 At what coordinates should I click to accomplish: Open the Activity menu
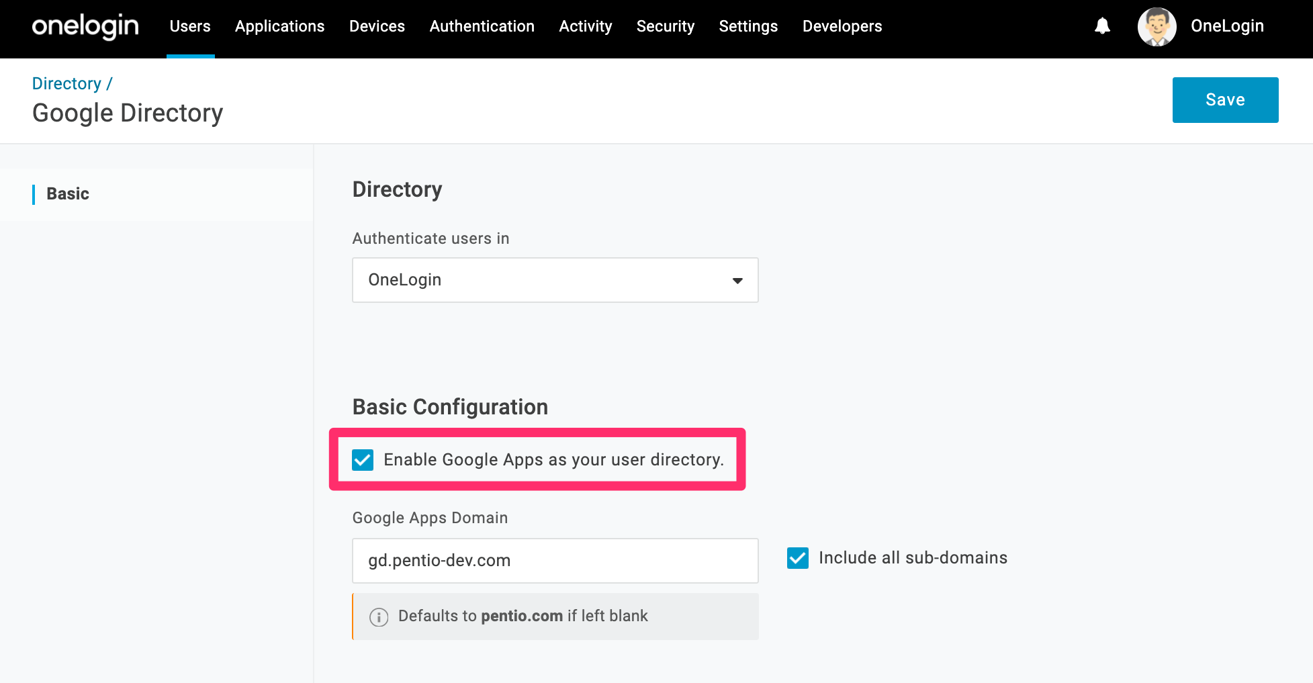[x=586, y=26]
